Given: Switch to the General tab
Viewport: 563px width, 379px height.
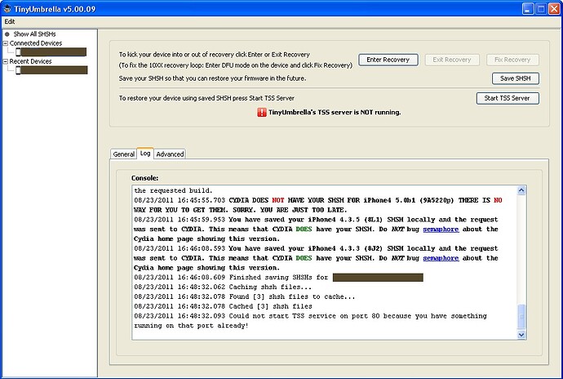Looking at the screenshot, I should point(124,154).
